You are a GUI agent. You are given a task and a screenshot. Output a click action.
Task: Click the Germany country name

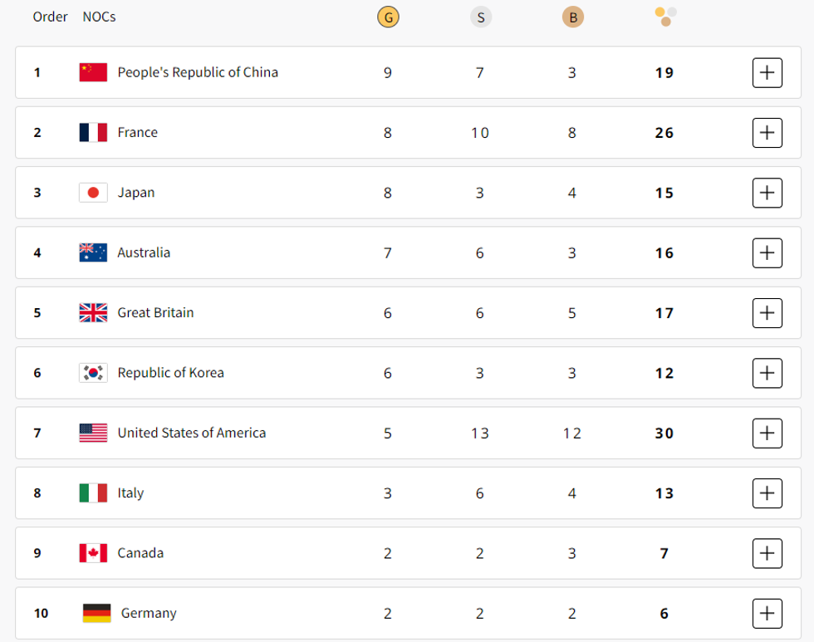pyautogui.click(x=149, y=614)
